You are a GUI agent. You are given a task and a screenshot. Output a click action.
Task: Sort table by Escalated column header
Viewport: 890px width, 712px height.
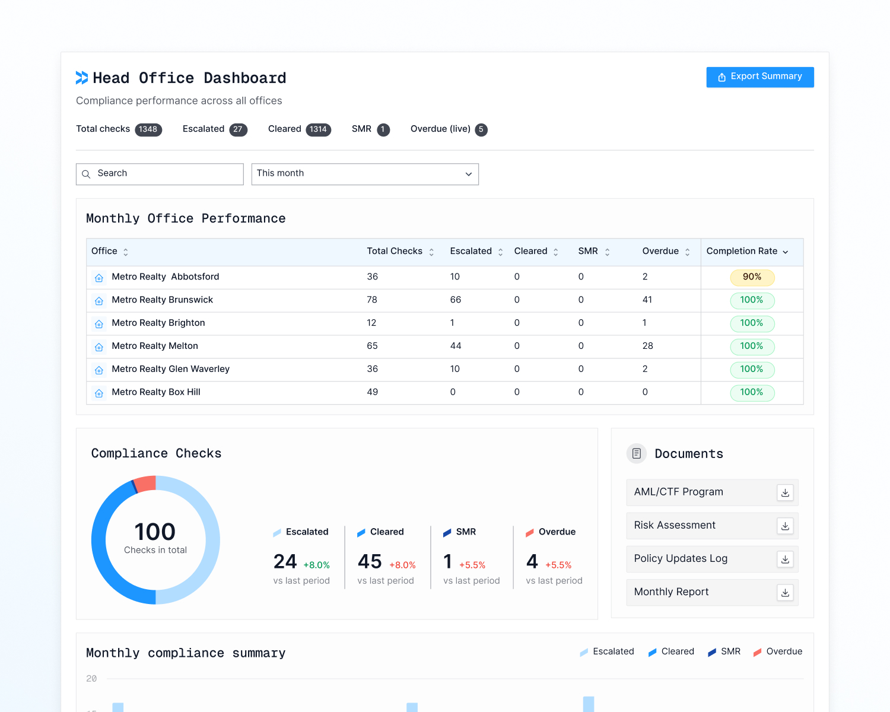(x=476, y=252)
